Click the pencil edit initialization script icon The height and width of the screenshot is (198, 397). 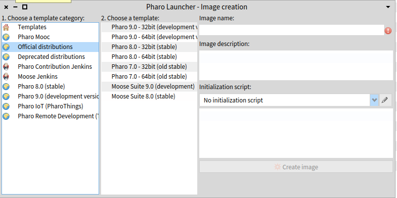point(385,100)
